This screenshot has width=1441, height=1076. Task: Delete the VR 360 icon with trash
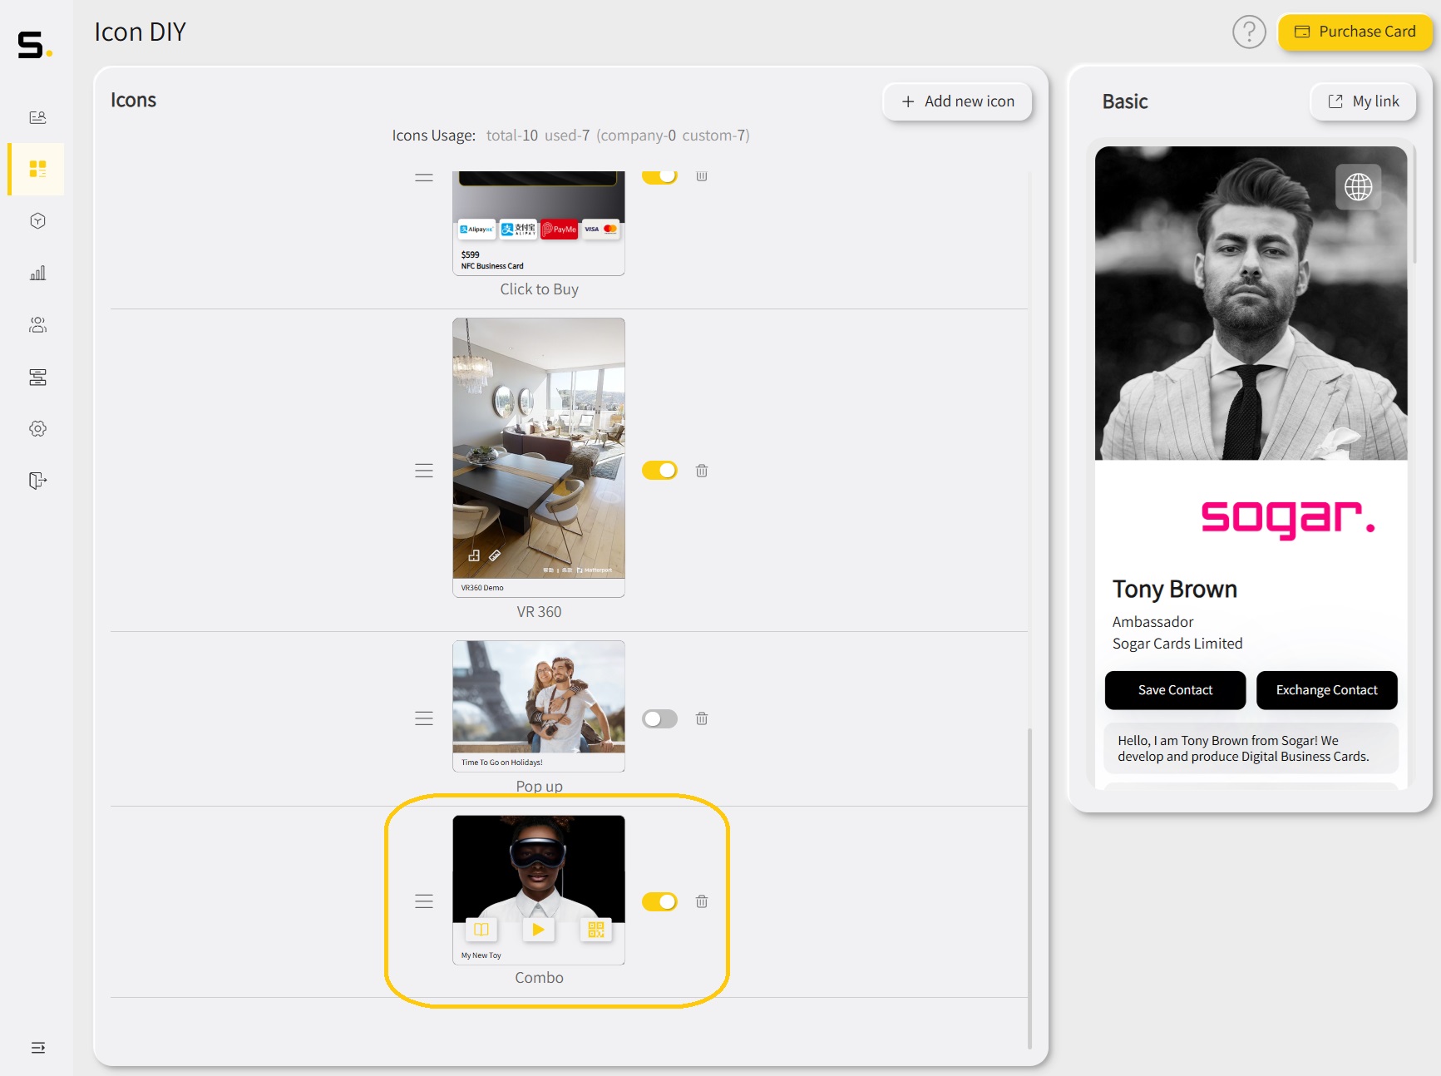coord(701,471)
